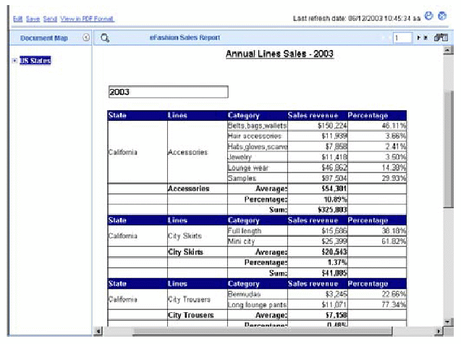Click the page number input field

(402, 38)
